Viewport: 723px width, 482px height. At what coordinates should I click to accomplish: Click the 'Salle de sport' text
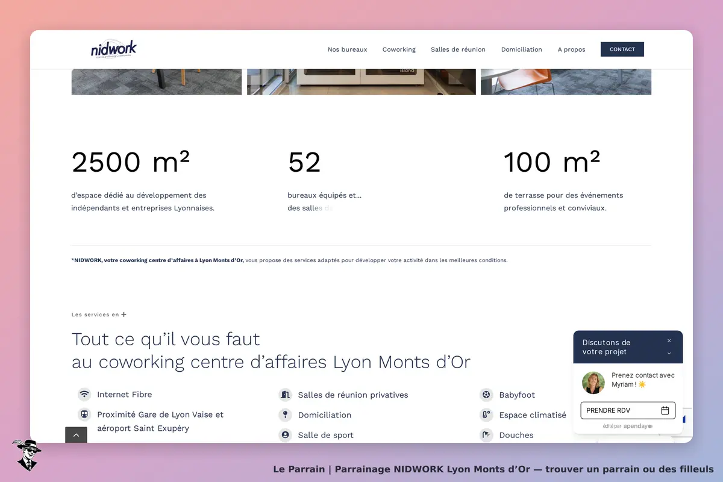(x=326, y=434)
